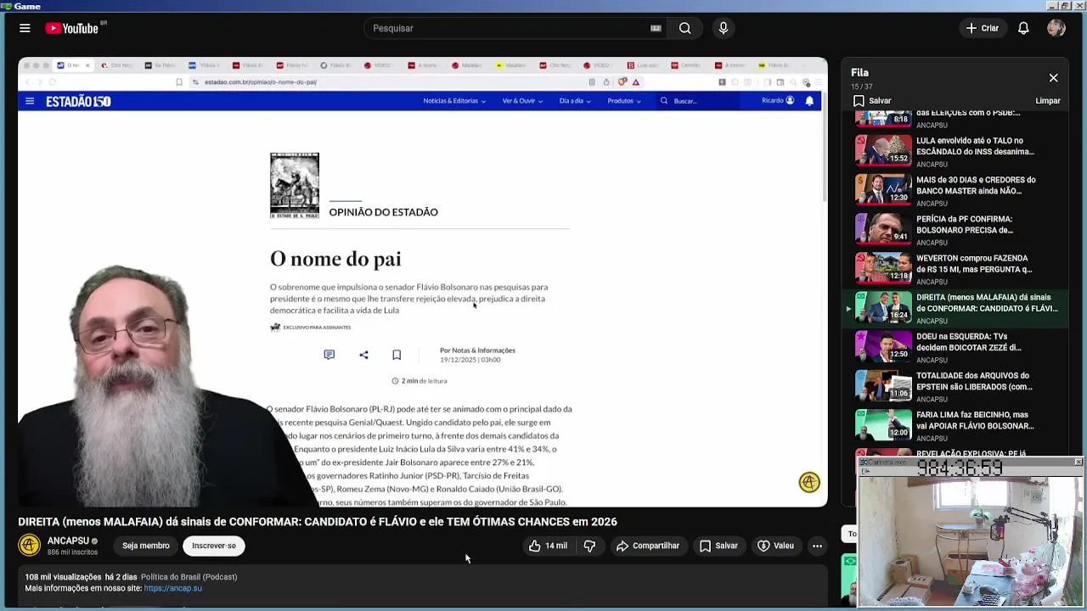1087x611 pixels.
Task: Expand Produtos dropdown
Action: pos(624,101)
